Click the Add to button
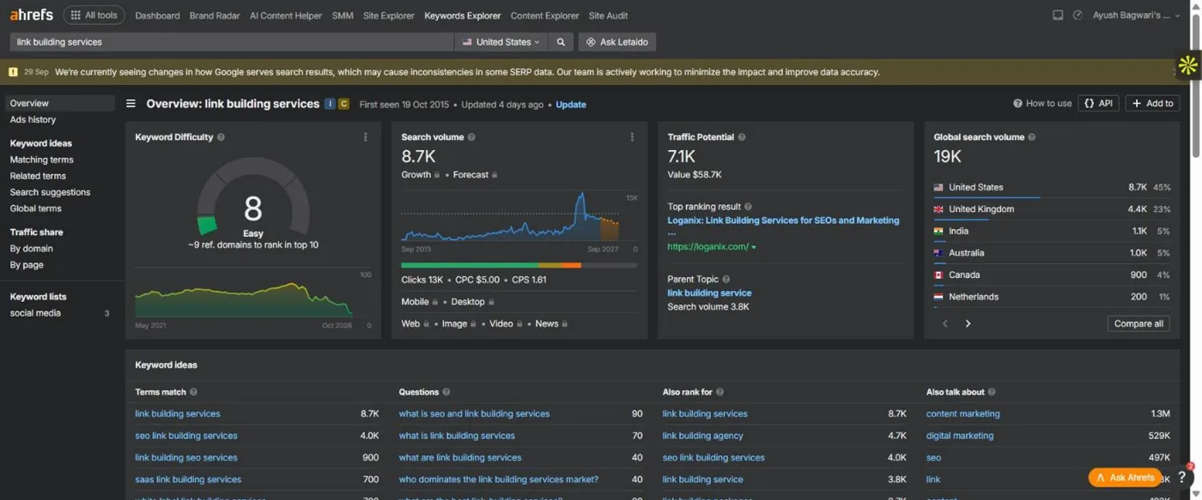The height and width of the screenshot is (500, 1202). pyautogui.click(x=1153, y=104)
